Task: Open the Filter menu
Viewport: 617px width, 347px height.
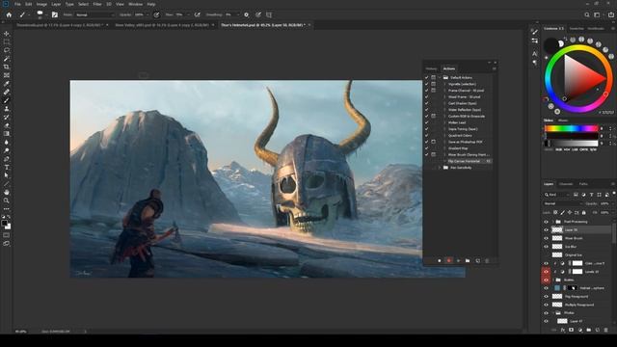Action: [97, 4]
